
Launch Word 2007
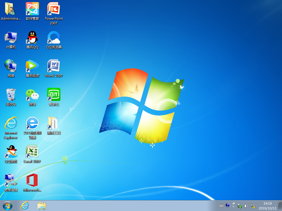[x=54, y=67]
